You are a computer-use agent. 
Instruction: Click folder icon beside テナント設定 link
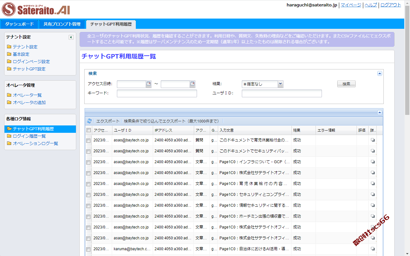point(9,47)
